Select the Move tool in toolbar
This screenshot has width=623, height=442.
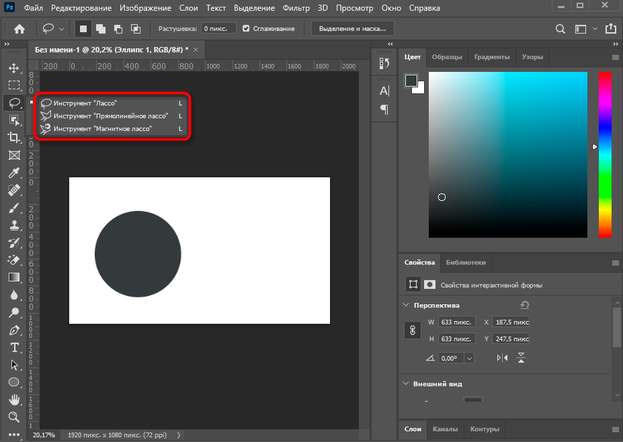[13, 68]
